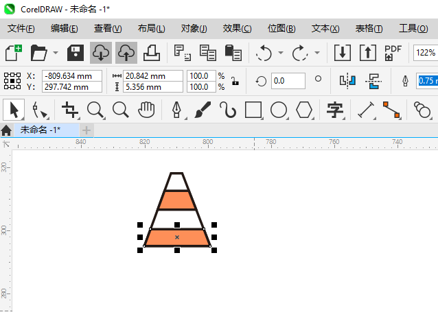Click the upper orange stripe of cone
The width and height of the screenshot is (438, 312).
coord(177,200)
